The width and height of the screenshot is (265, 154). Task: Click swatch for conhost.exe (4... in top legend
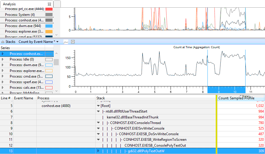point(49,20)
